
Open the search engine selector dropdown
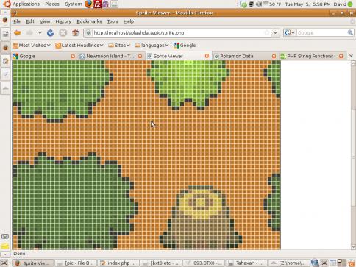(x=290, y=32)
